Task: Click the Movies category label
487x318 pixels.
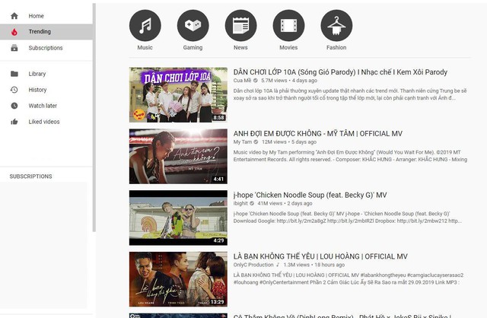Action: [288, 47]
